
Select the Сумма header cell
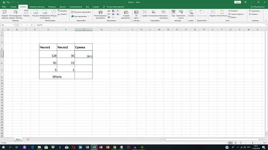pos(84,47)
